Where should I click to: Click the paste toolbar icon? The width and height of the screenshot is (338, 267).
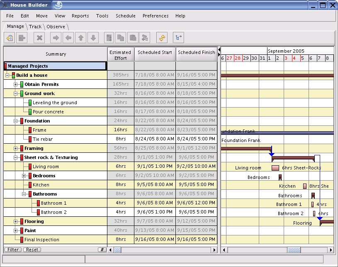[133, 38]
